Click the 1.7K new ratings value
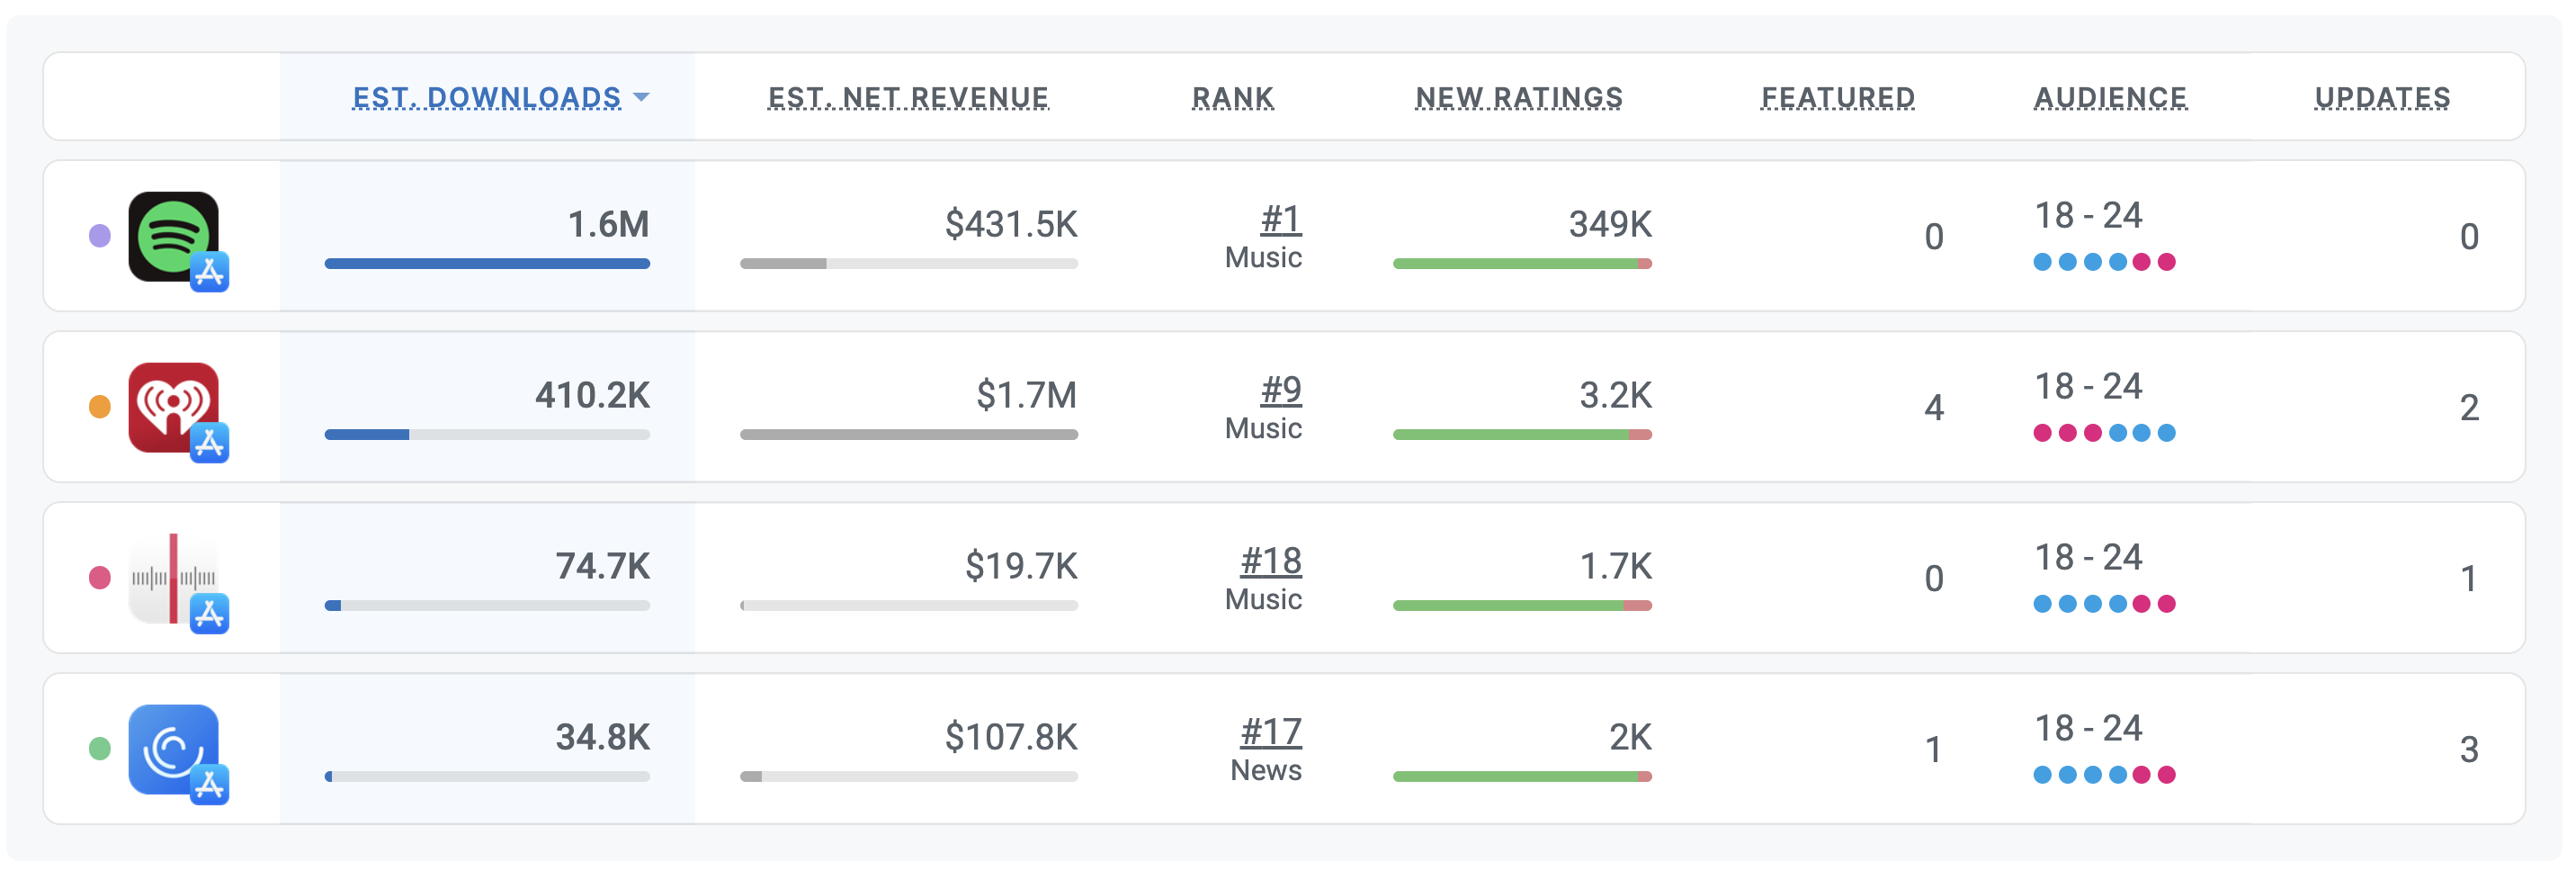 point(1616,566)
